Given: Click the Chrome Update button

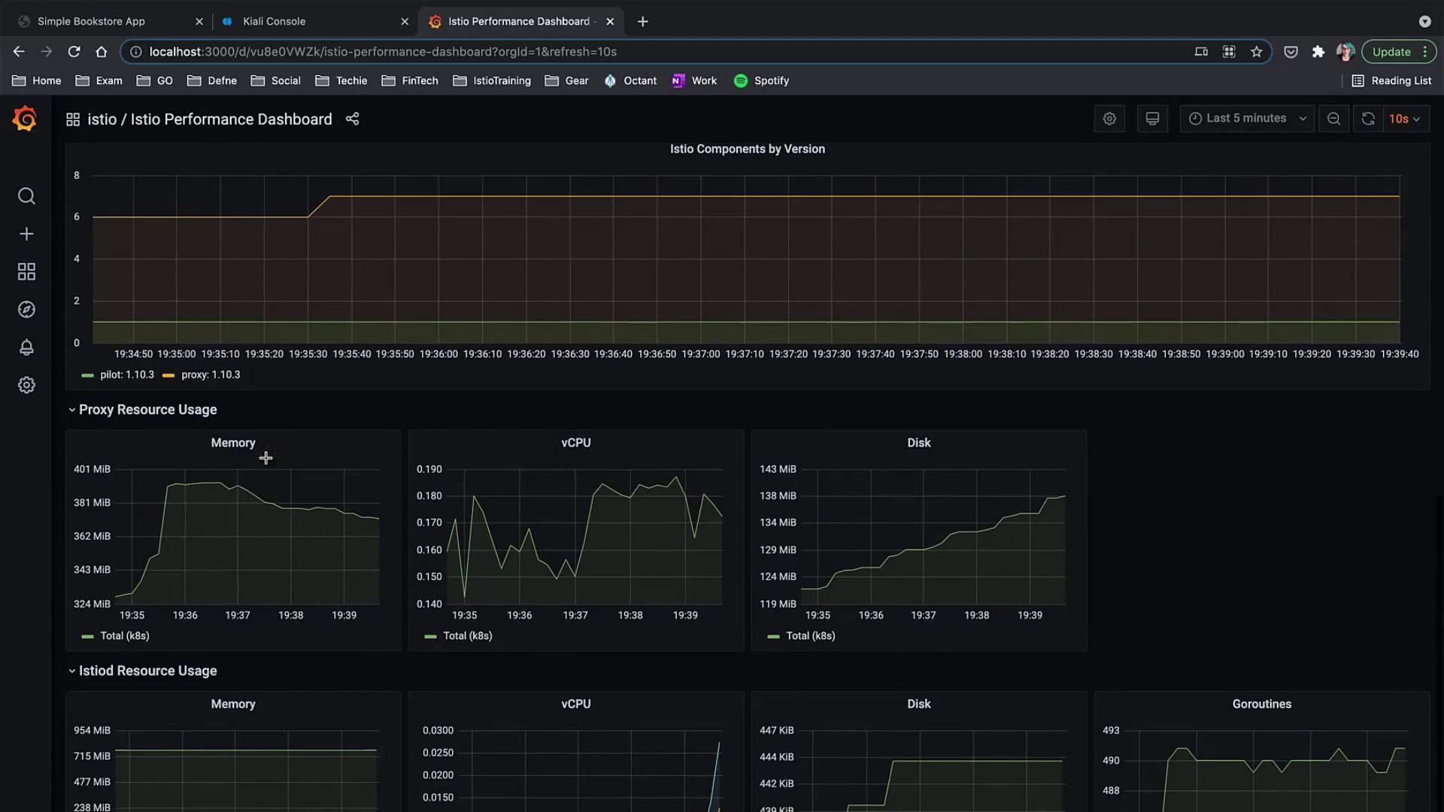Looking at the screenshot, I should 1391,52.
